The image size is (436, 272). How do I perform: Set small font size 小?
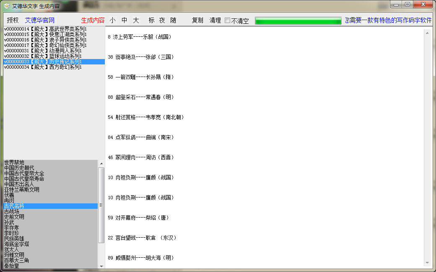click(113, 20)
